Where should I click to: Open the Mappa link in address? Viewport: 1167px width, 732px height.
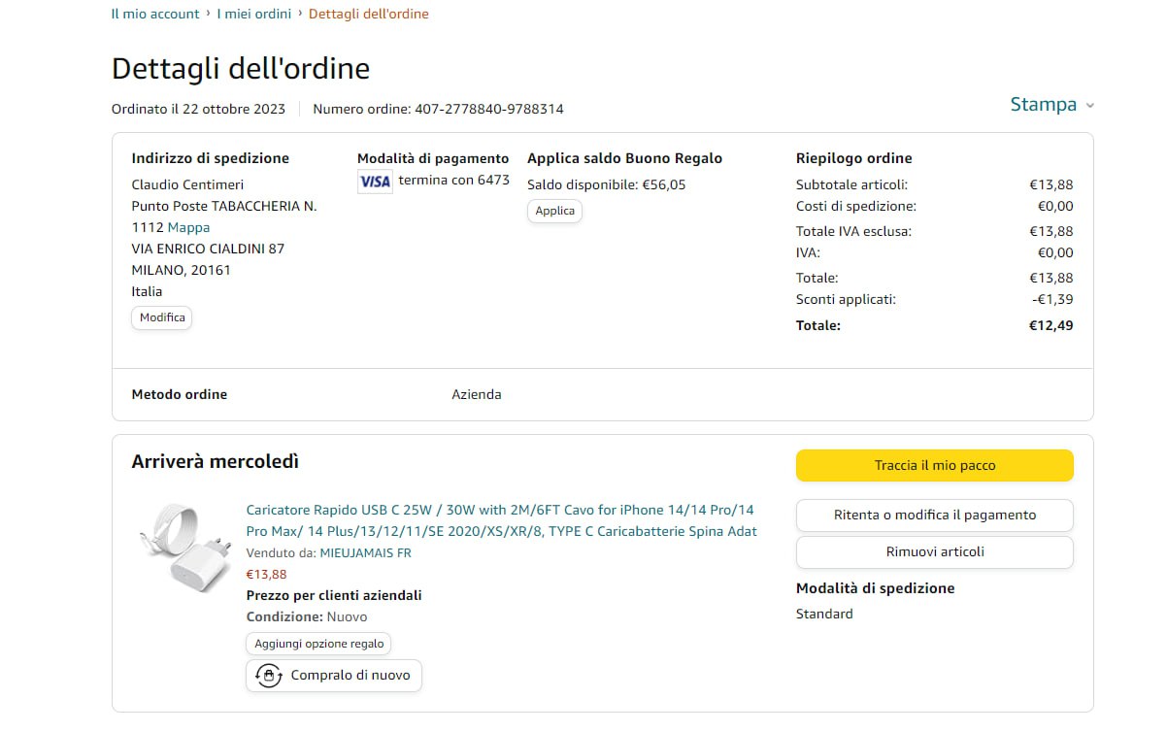pyautogui.click(x=188, y=227)
